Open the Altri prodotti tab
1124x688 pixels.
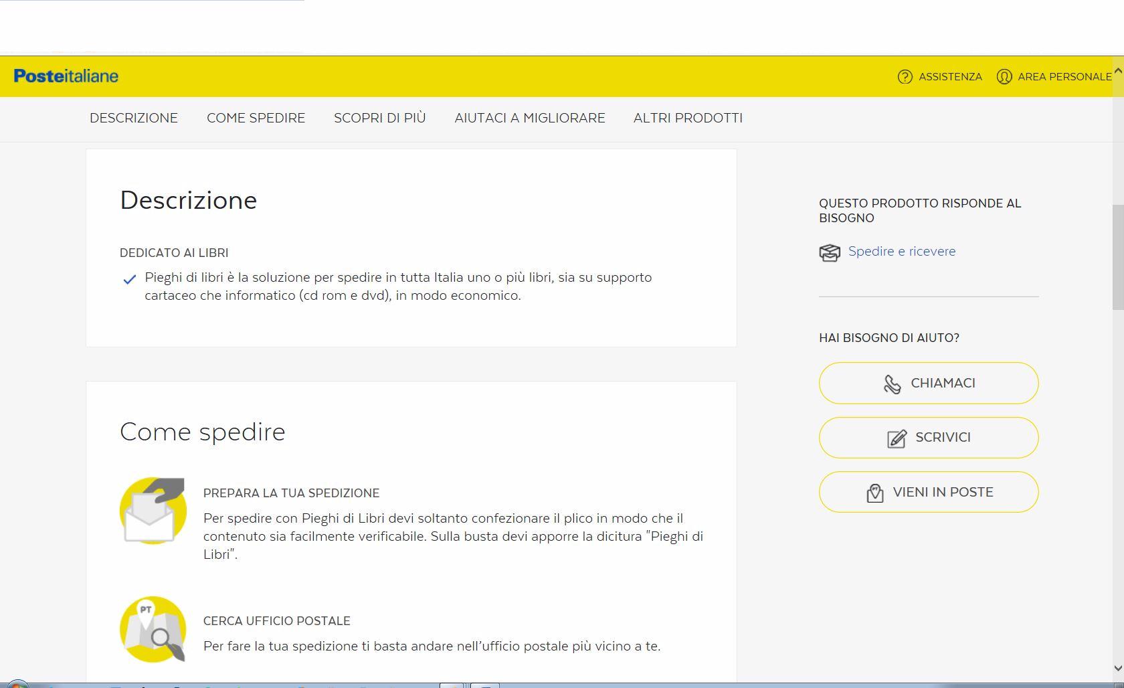pyautogui.click(x=688, y=118)
